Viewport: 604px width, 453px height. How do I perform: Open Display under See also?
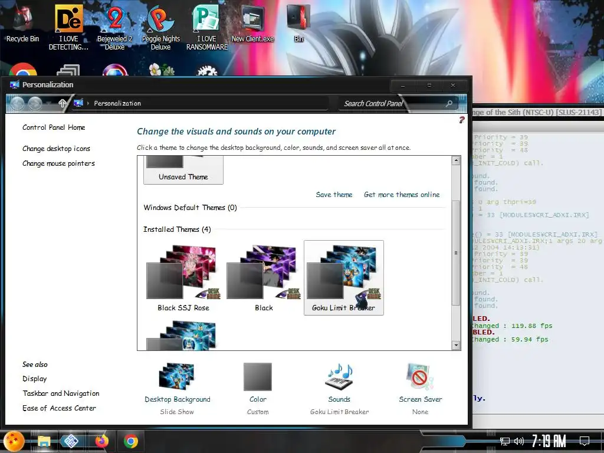tap(35, 379)
